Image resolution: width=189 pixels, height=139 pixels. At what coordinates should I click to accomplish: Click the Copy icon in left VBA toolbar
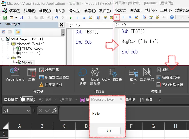click(36, 18)
